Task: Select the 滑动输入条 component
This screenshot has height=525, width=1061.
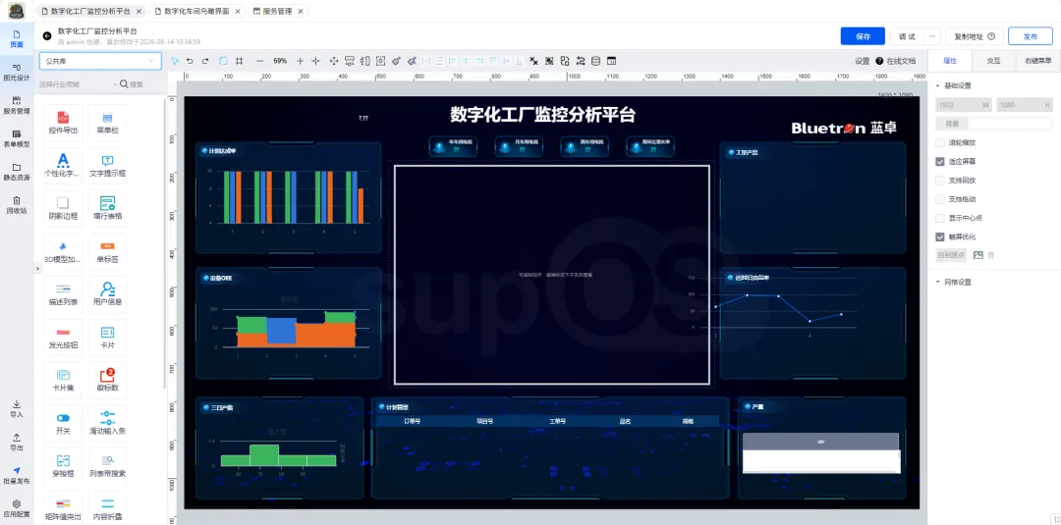Action: [108, 423]
